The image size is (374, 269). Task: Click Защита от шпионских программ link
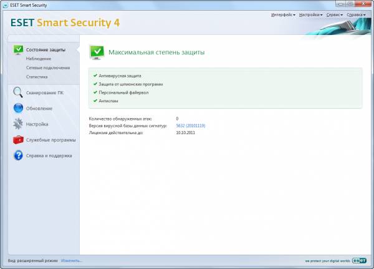click(x=131, y=84)
